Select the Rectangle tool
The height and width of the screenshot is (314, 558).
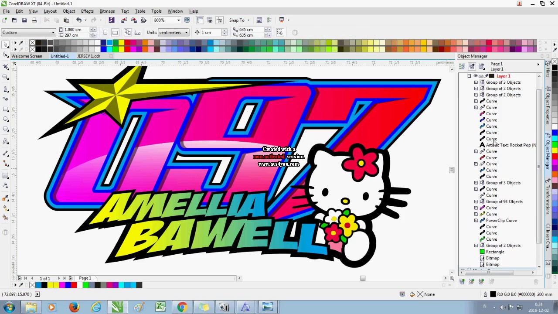coord(5,109)
